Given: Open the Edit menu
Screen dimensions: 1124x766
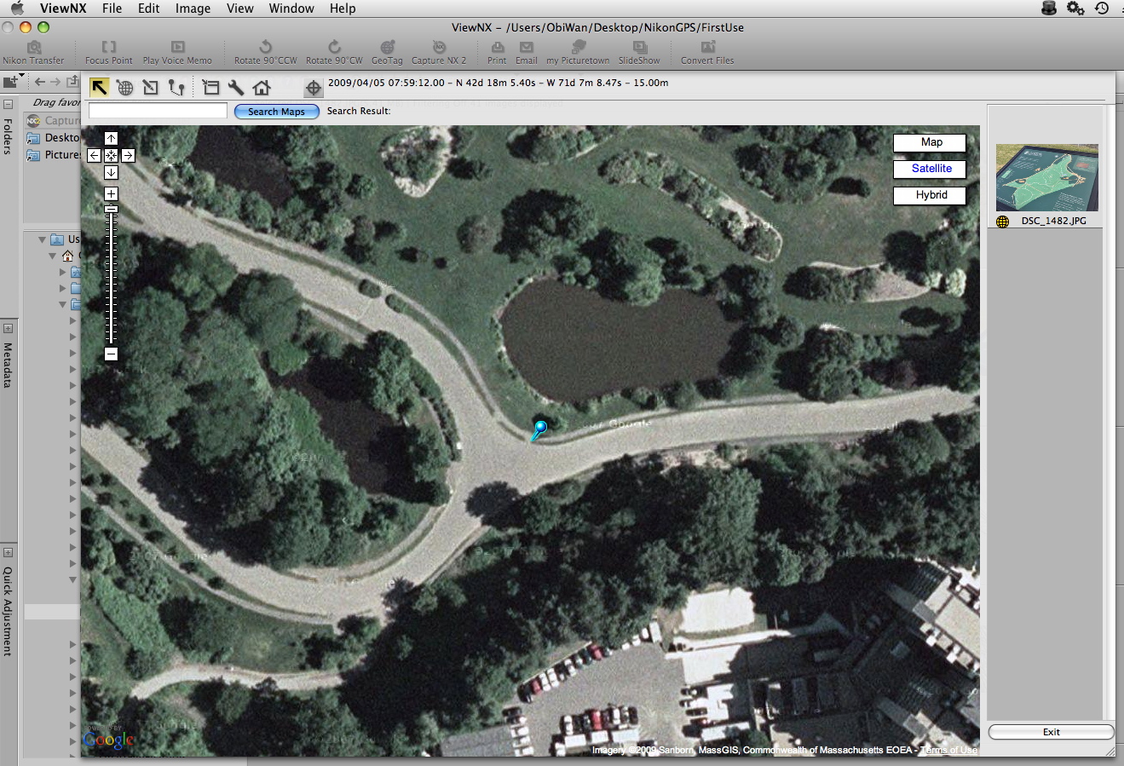Looking at the screenshot, I should pos(149,9).
